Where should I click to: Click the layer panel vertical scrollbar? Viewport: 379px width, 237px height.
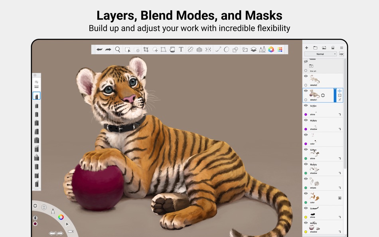(345, 114)
